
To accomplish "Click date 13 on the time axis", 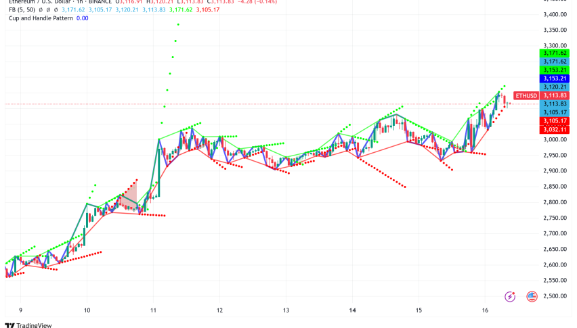I will coord(286,310).
